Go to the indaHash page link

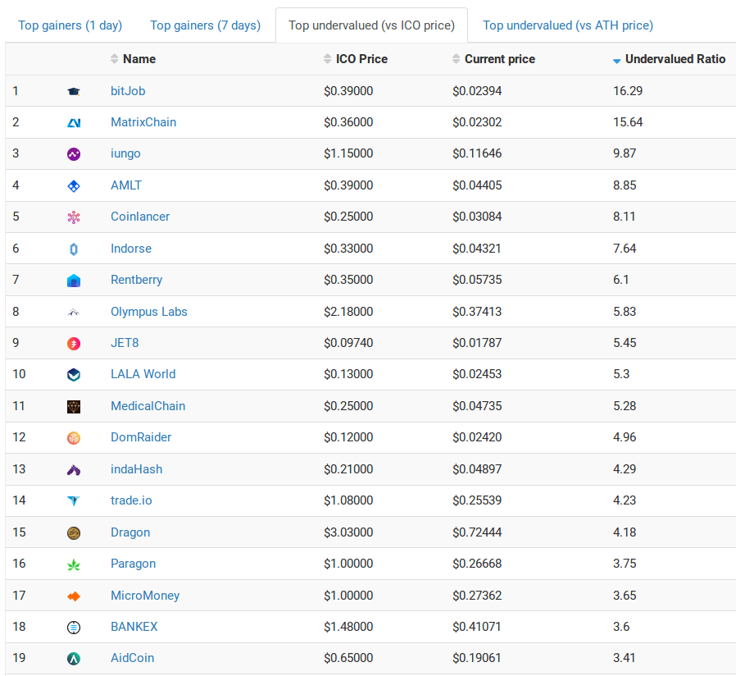pyautogui.click(x=136, y=468)
